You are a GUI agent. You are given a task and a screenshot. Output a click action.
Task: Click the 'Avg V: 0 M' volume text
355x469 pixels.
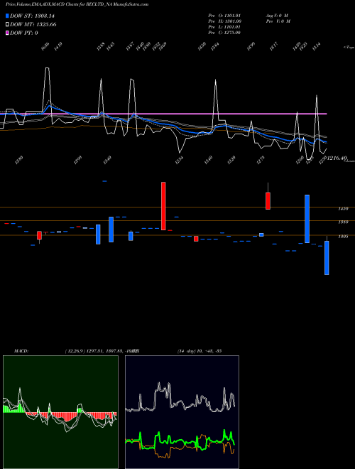(x=277, y=16)
